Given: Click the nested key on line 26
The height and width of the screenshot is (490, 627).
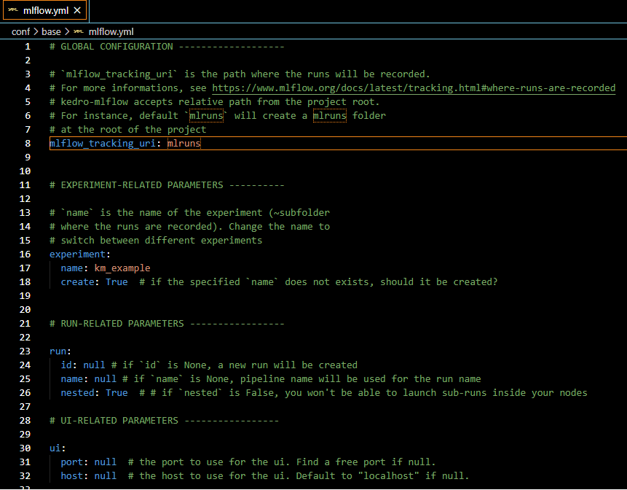Looking at the screenshot, I should point(77,393).
